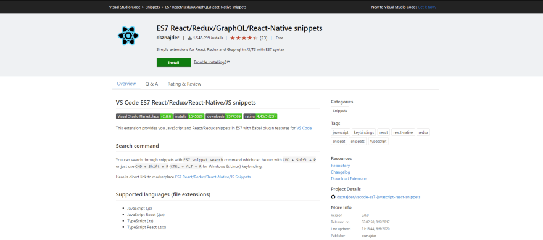The image size is (543, 240).
Task: Click the Snippets breadcrumb link
Action: (153, 7)
